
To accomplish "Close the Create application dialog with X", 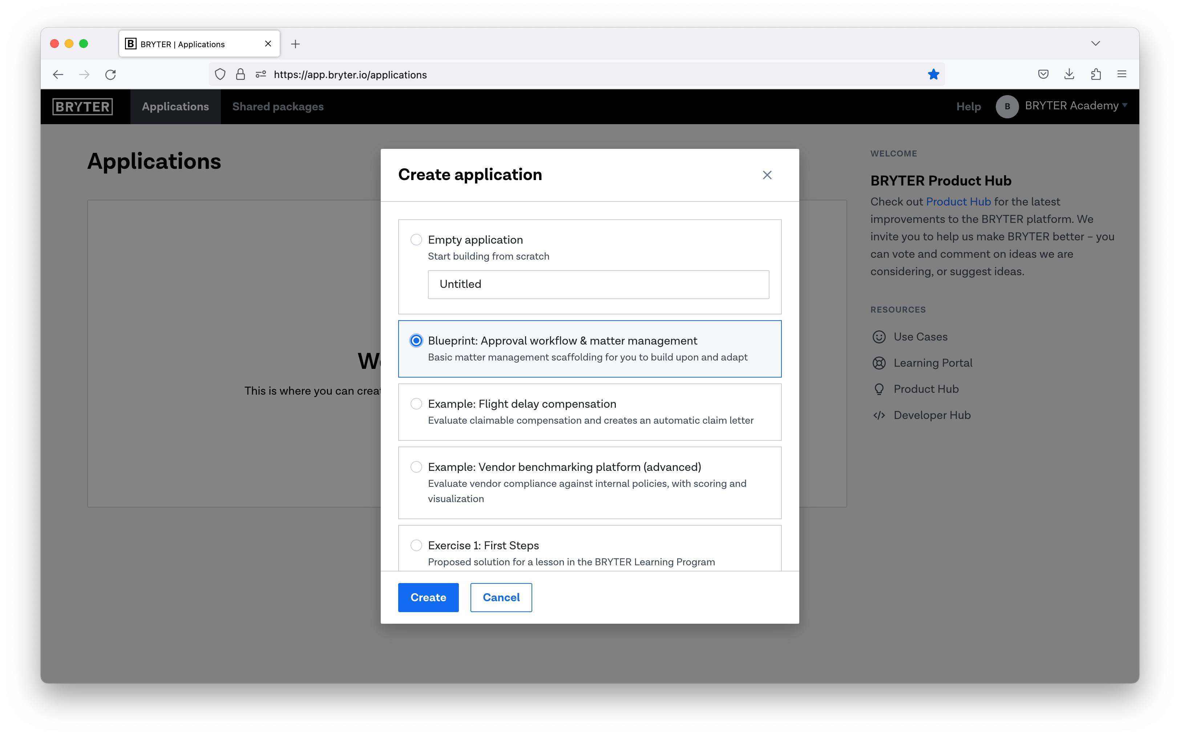I will point(767,175).
